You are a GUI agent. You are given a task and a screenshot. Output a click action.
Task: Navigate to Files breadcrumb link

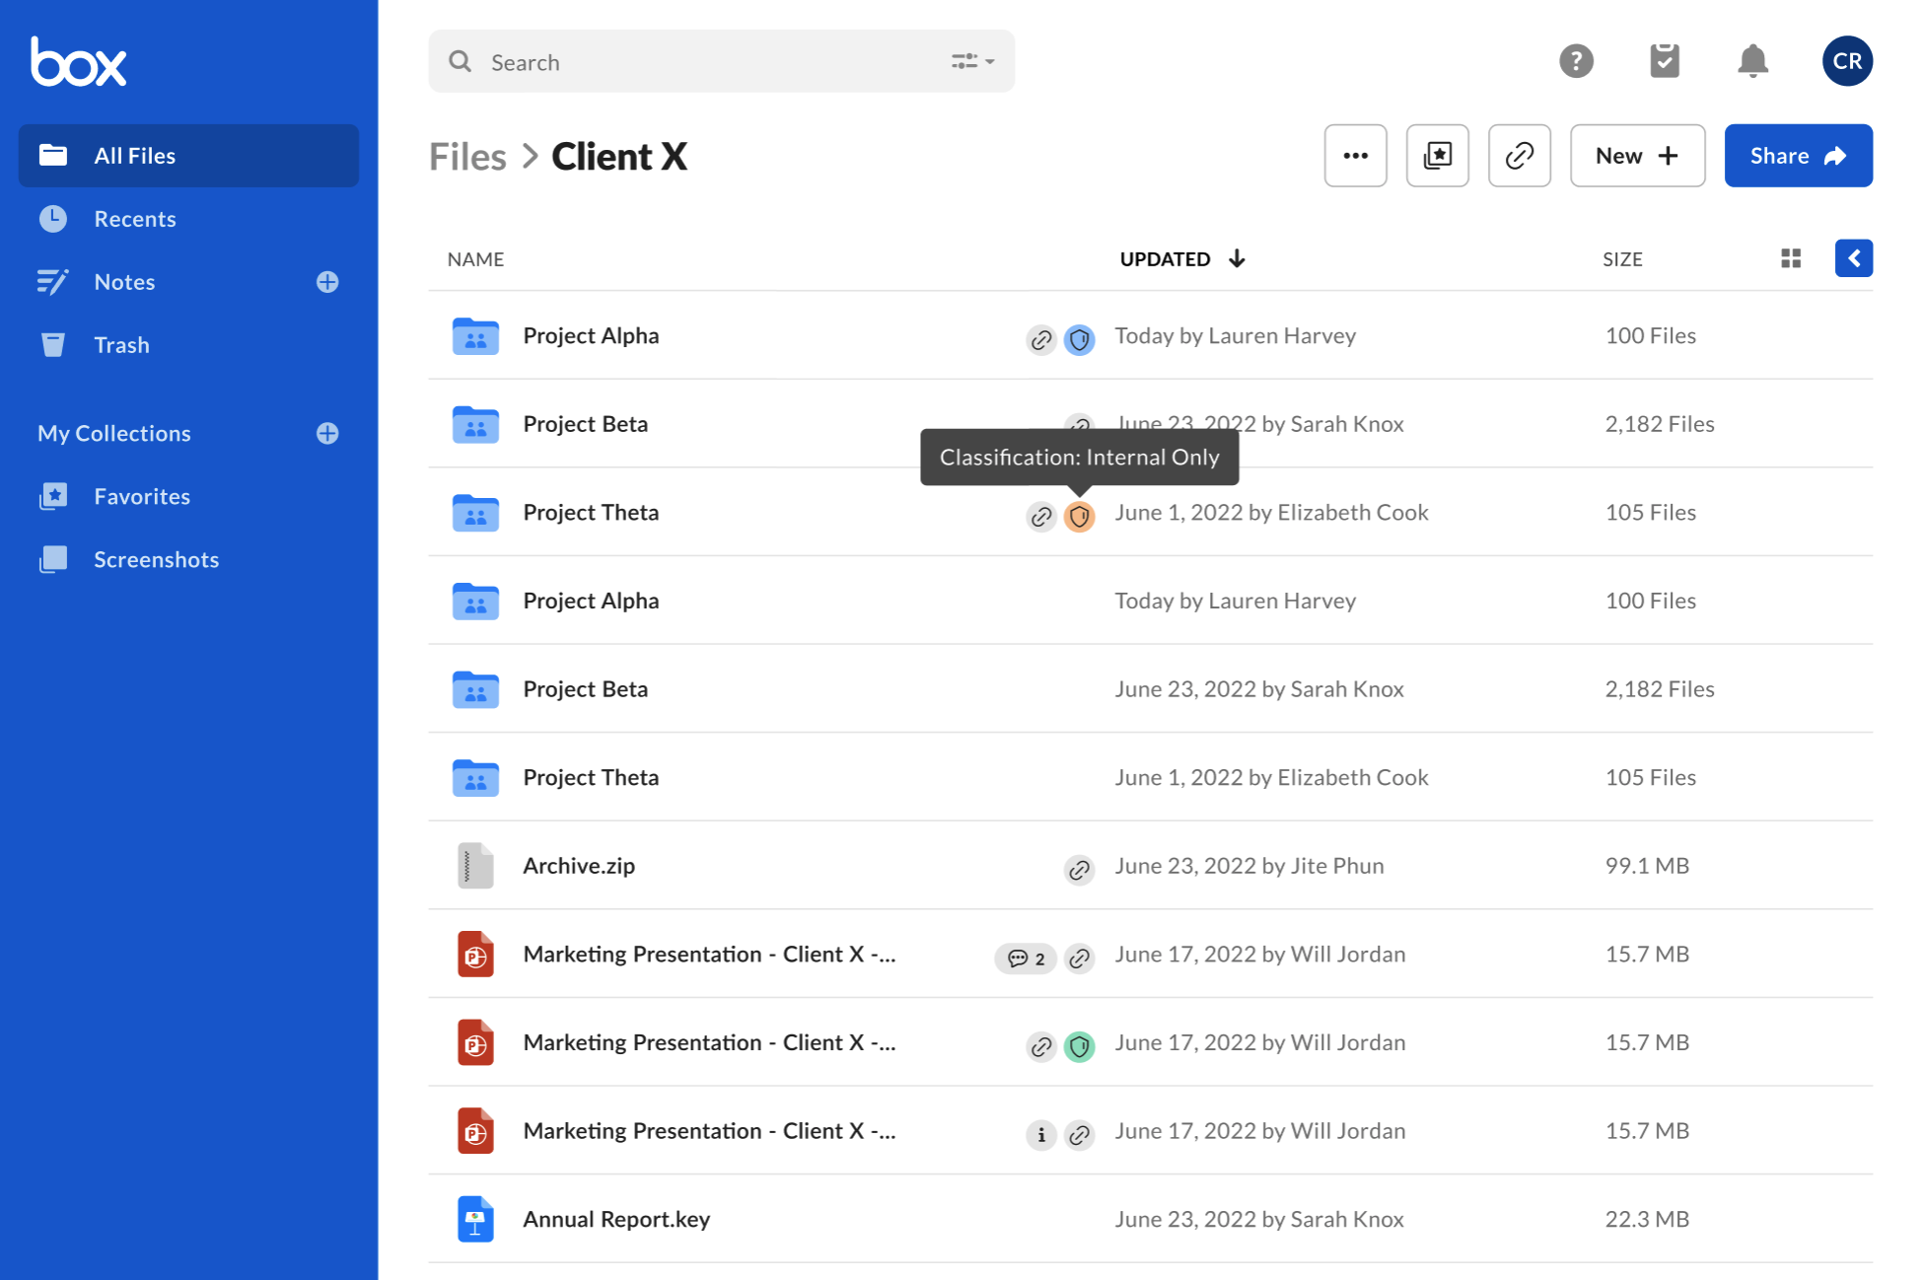click(467, 157)
